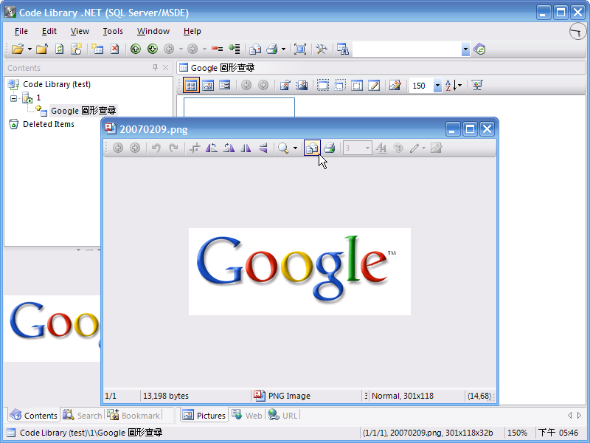Click the select all frame icon
590x443 pixels.
323,86
